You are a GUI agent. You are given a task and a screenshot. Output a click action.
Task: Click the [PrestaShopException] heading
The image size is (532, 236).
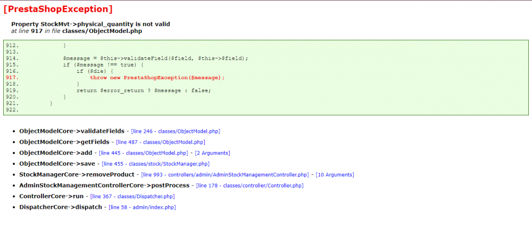(x=57, y=9)
